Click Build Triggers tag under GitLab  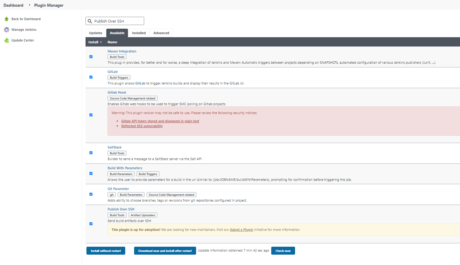point(119,78)
